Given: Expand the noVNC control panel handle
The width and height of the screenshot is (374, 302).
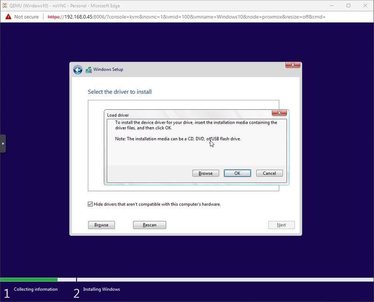Looking at the screenshot, I should (3, 143).
